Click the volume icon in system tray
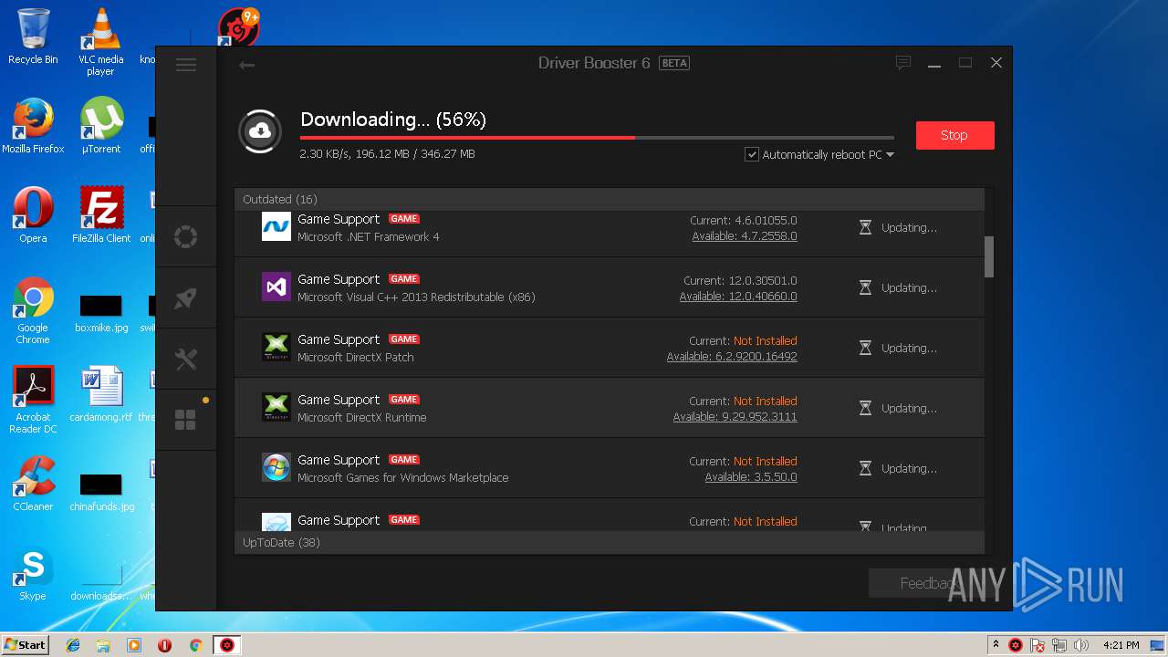Image resolution: width=1168 pixels, height=657 pixels. (x=1082, y=645)
